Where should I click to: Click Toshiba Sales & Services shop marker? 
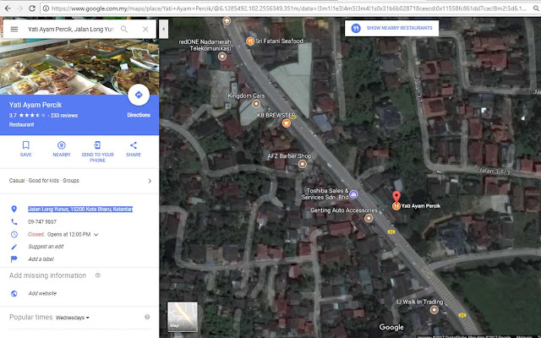[353, 194]
